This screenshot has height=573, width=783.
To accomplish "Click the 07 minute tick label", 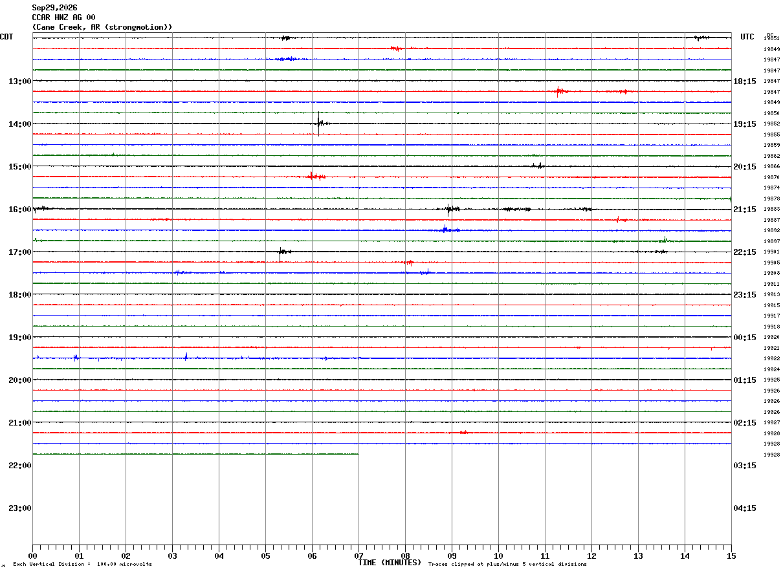I will [x=358, y=556].
